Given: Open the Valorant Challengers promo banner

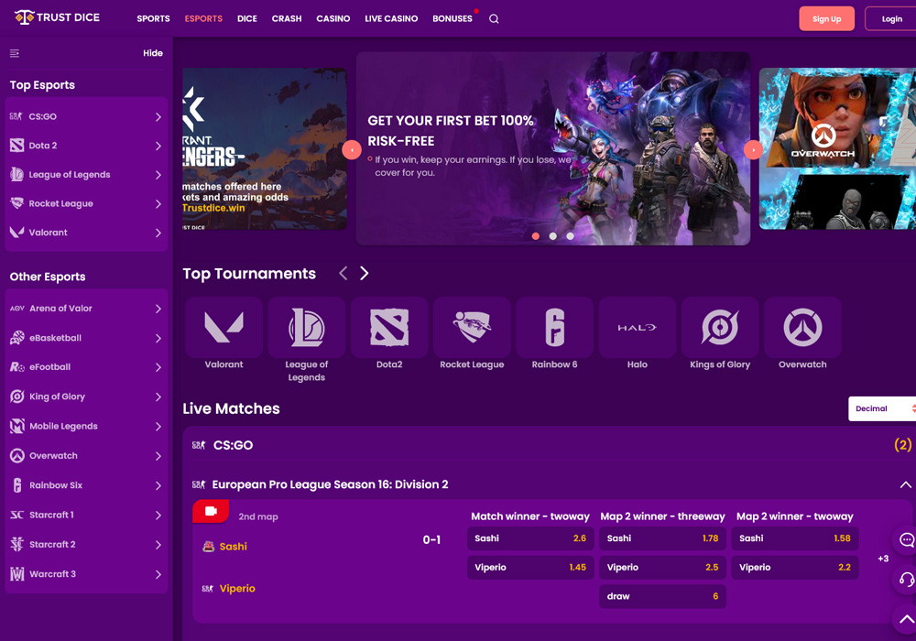Looking at the screenshot, I should pyautogui.click(x=264, y=149).
